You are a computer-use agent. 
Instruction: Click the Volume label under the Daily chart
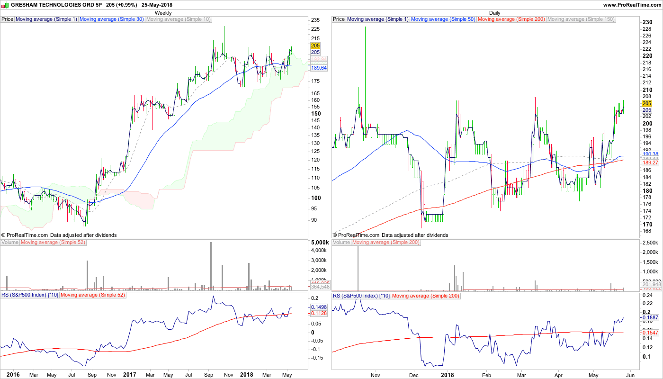(341, 243)
